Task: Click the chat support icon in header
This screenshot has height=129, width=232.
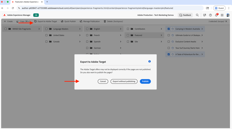Action: coord(204,15)
